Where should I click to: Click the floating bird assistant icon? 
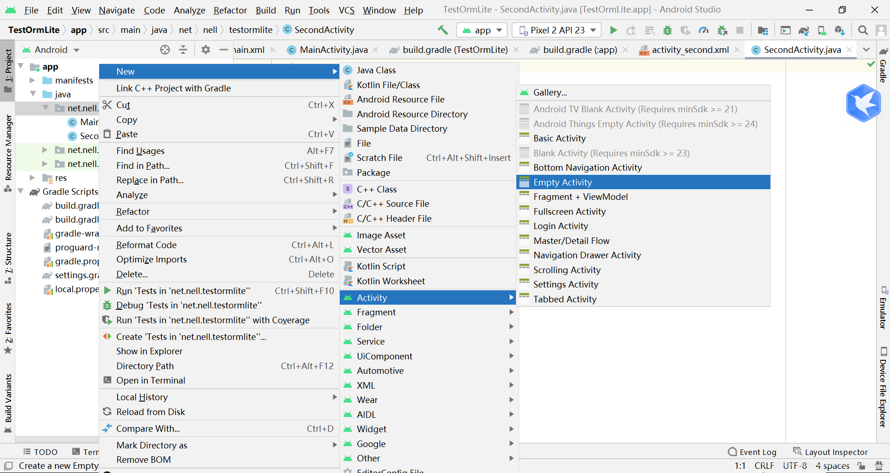tap(863, 103)
